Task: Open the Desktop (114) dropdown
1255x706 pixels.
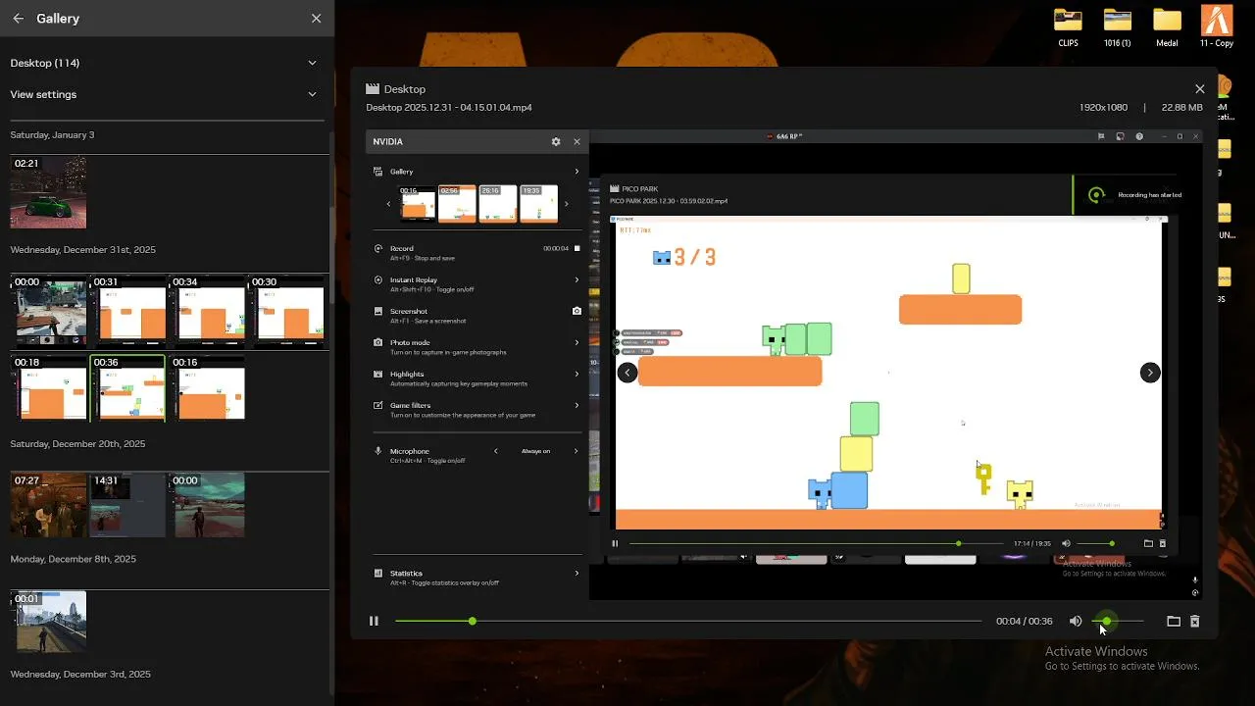Action: [x=167, y=63]
